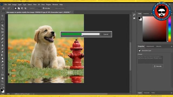Viewport: 173px width, 97px height.
Task: Select the Eyedropper tool
Action: tap(2, 35)
